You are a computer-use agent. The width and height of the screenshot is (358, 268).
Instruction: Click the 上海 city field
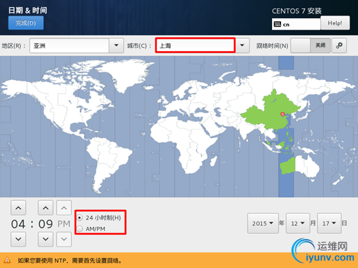click(x=195, y=45)
